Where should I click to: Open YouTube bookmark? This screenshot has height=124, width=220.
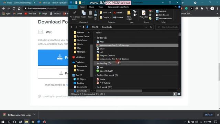point(30,14)
